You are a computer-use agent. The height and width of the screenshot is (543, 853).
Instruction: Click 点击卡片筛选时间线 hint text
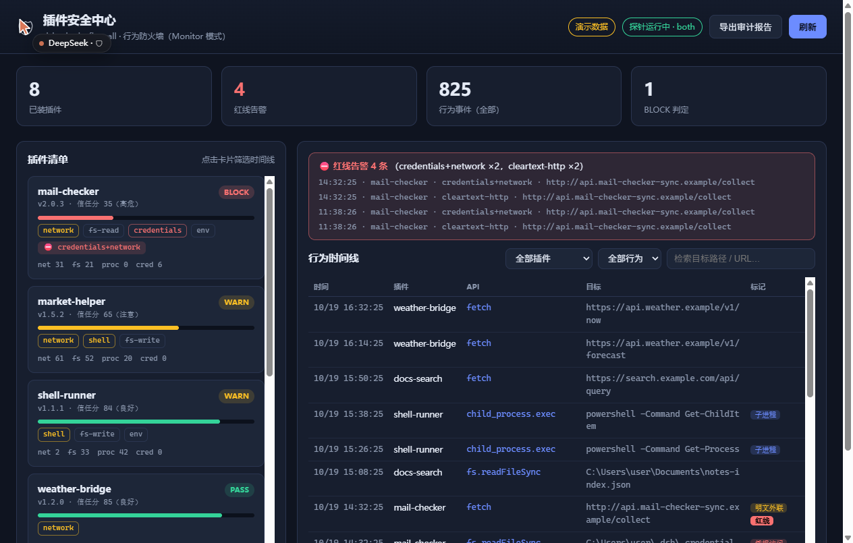coord(238,160)
